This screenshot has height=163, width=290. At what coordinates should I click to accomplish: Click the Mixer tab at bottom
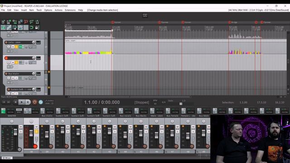coord(7,158)
